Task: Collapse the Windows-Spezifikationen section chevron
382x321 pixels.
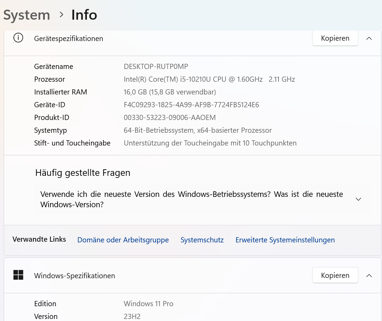Action: (x=369, y=275)
